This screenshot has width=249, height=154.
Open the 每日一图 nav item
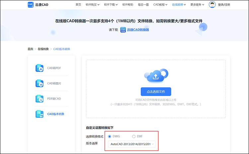coord(143,5)
